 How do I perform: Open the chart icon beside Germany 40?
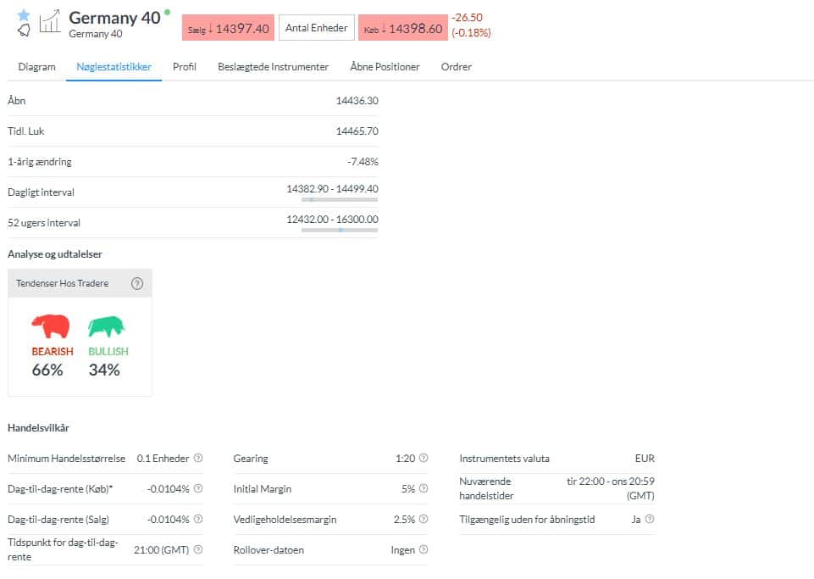pos(50,23)
